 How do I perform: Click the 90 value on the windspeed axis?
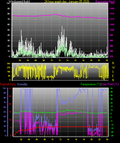pyautogui.click(x=8, y=9)
